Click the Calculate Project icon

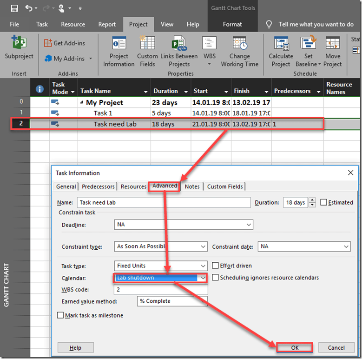281,51
